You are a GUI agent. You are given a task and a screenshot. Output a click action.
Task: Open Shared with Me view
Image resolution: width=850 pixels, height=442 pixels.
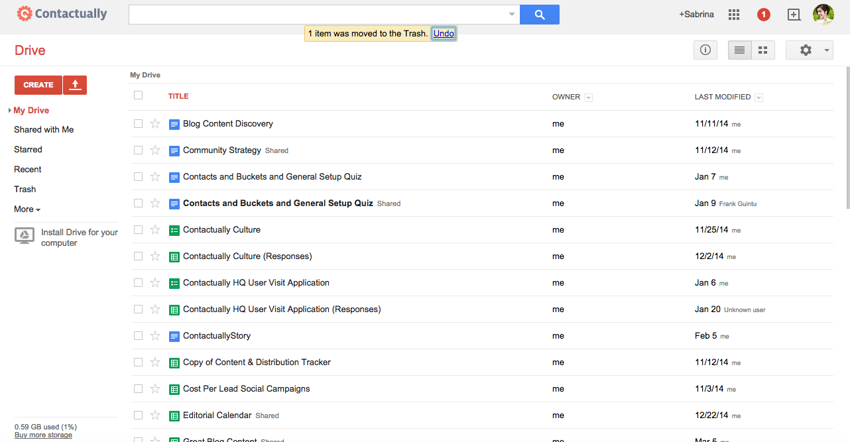click(44, 130)
